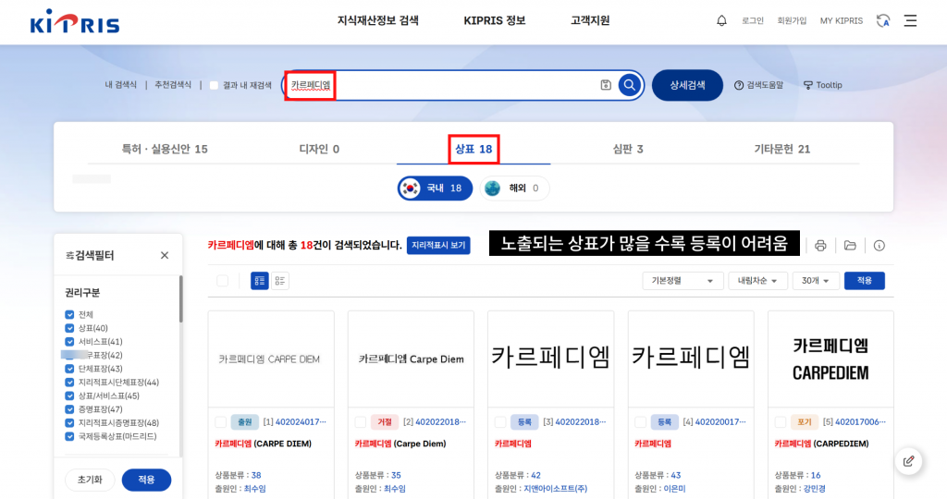Open the hamburger menu
947x499 pixels.
pos(910,20)
